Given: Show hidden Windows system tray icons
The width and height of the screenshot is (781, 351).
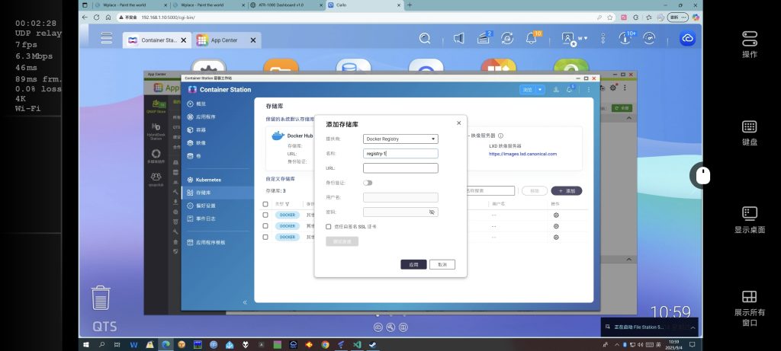Looking at the screenshot, I should (x=617, y=345).
